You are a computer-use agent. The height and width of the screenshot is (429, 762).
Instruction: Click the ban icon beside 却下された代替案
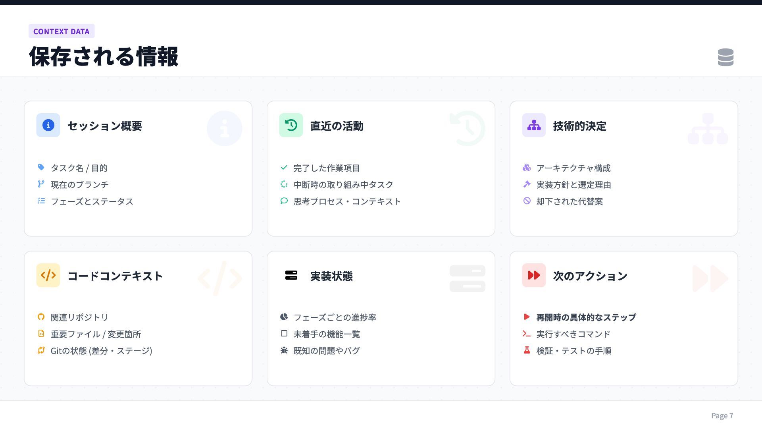coord(527,201)
